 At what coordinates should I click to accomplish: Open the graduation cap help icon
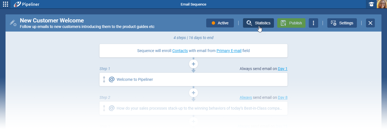click(371, 4)
